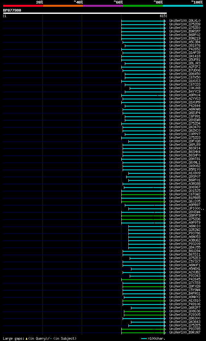Select hit UniRef100_B7UD06
Viewport: 206px width, 341px height.
[x=185, y=71]
